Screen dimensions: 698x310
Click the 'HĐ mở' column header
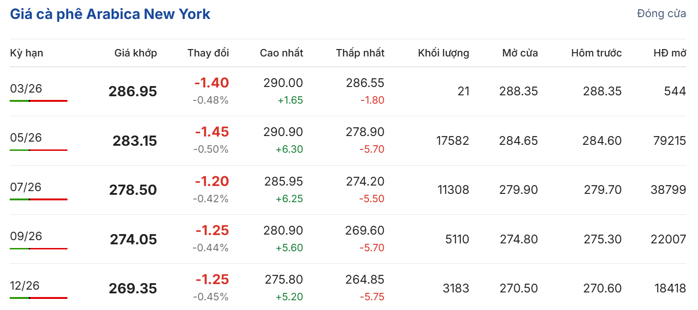[670, 53]
